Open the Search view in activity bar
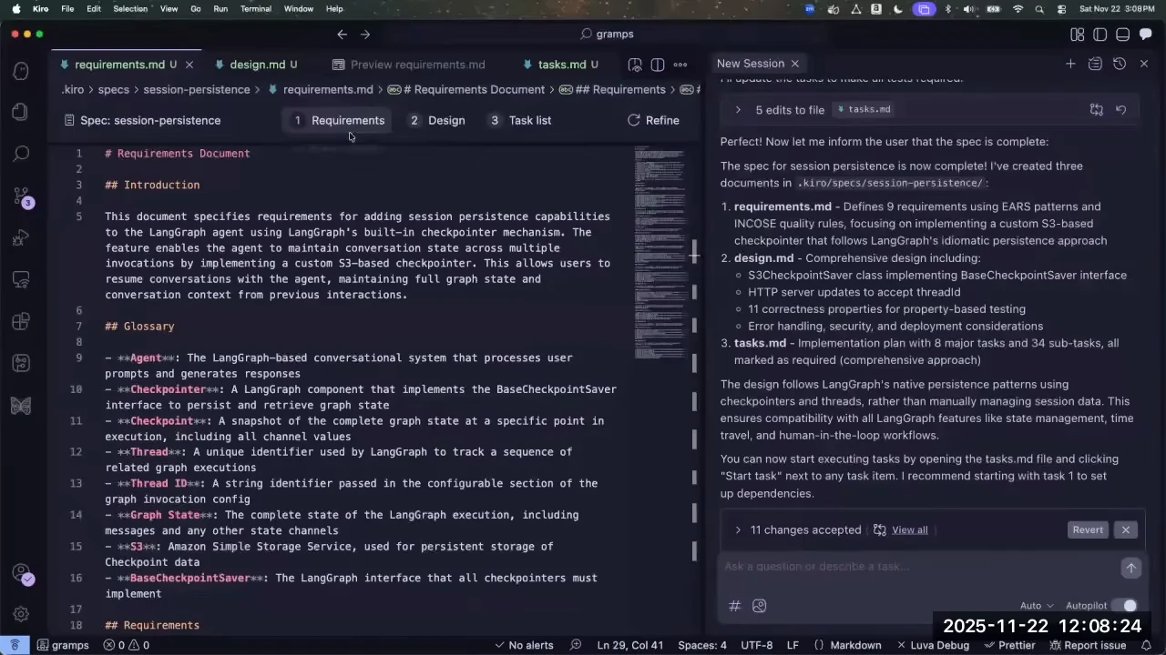 tap(21, 154)
